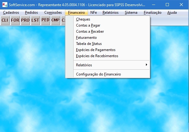Select Contas a Pagar
Screen dimensions: 189x132
[88, 25]
